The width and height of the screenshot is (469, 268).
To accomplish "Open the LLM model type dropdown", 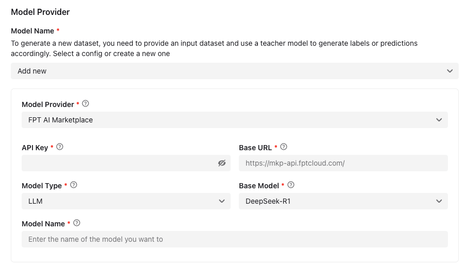I will (x=126, y=201).
